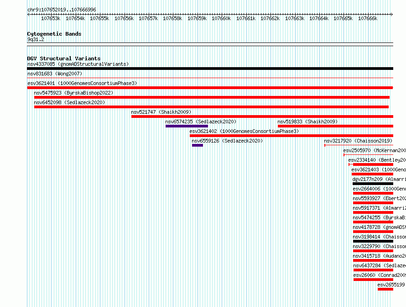406x307 pixels.
Task: Open the esv2505970 McKernan variant label
Action: click(x=375, y=150)
